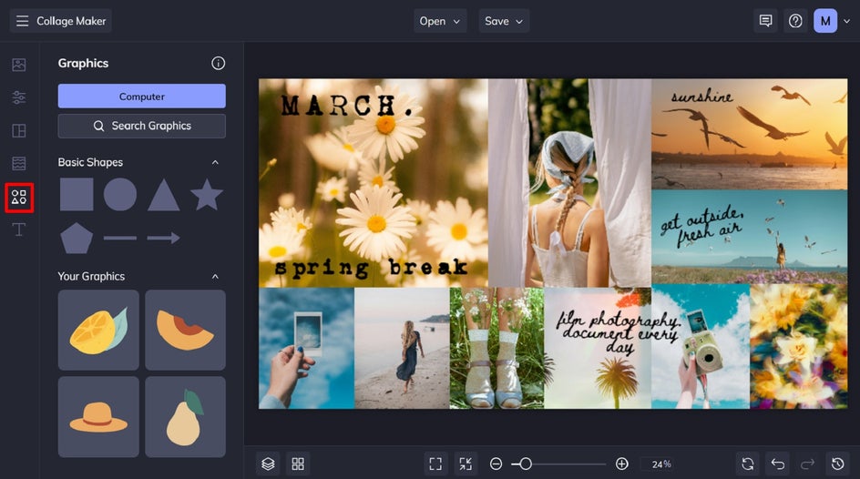This screenshot has height=479, width=860.
Task: Select the woman on beach photo
Action: [x=402, y=348]
